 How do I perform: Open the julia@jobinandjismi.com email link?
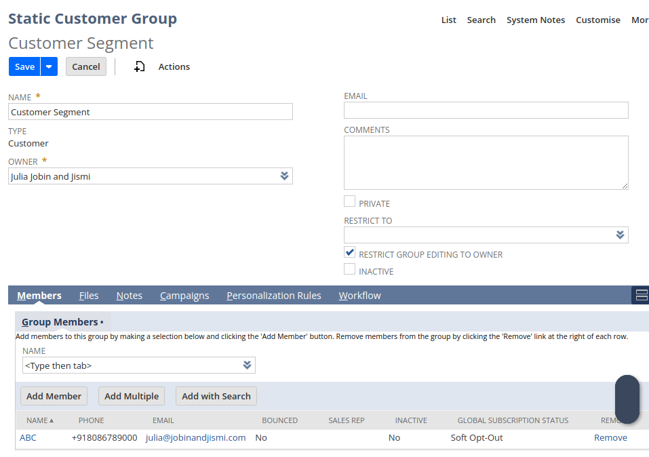pyautogui.click(x=195, y=438)
